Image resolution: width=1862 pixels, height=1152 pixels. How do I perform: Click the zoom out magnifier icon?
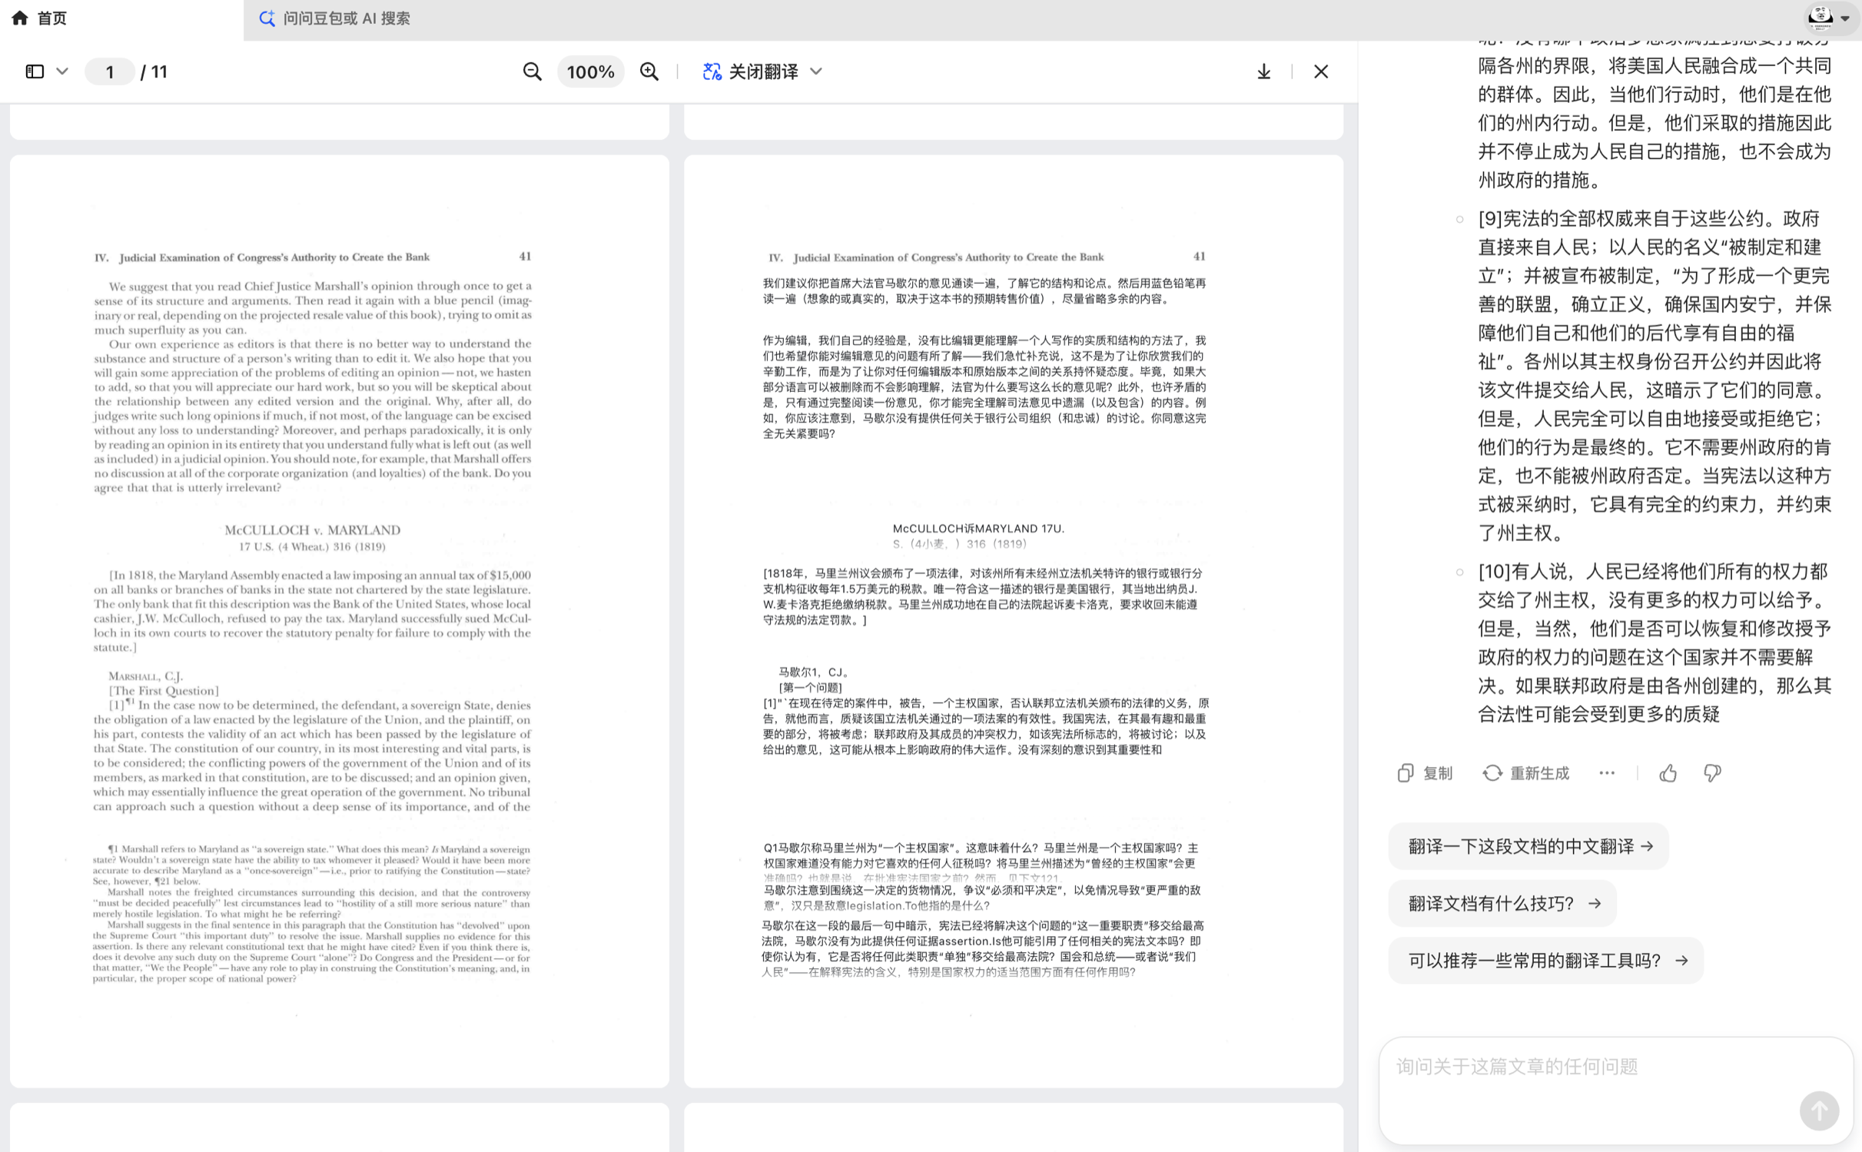[532, 71]
